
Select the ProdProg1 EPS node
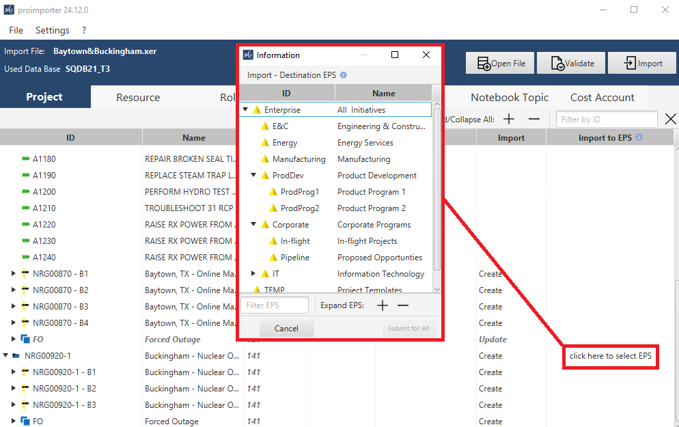point(299,192)
